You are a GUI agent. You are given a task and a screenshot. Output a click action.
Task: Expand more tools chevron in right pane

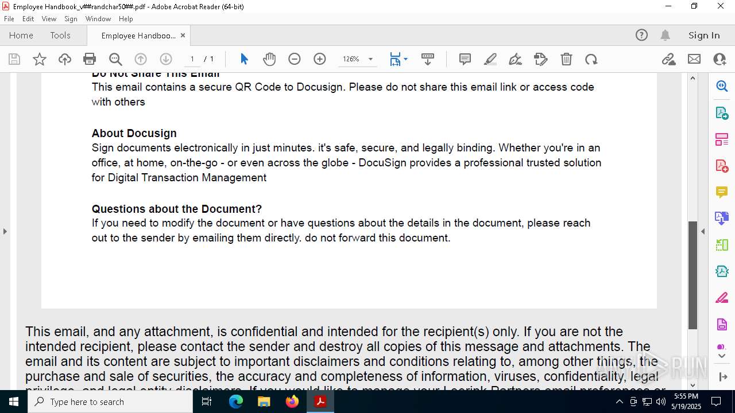tap(722, 356)
